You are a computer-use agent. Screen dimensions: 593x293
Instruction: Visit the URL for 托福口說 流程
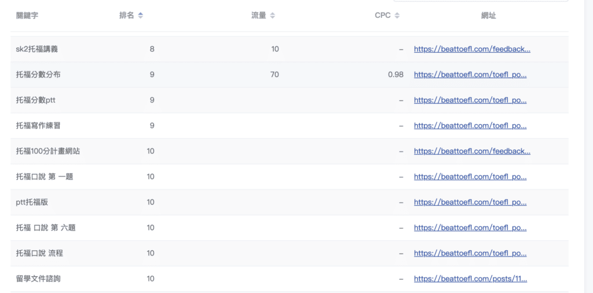(470, 253)
